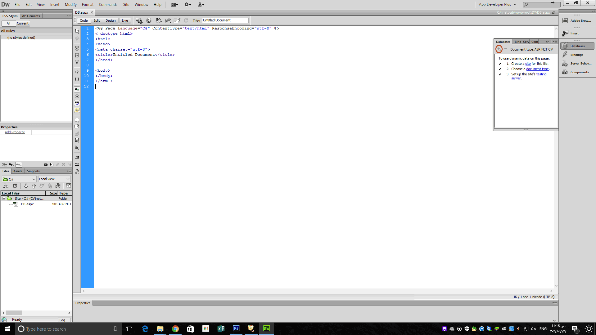596x335 pixels.
Task: Select Current mode in CSS Styles
Action: [23, 23]
